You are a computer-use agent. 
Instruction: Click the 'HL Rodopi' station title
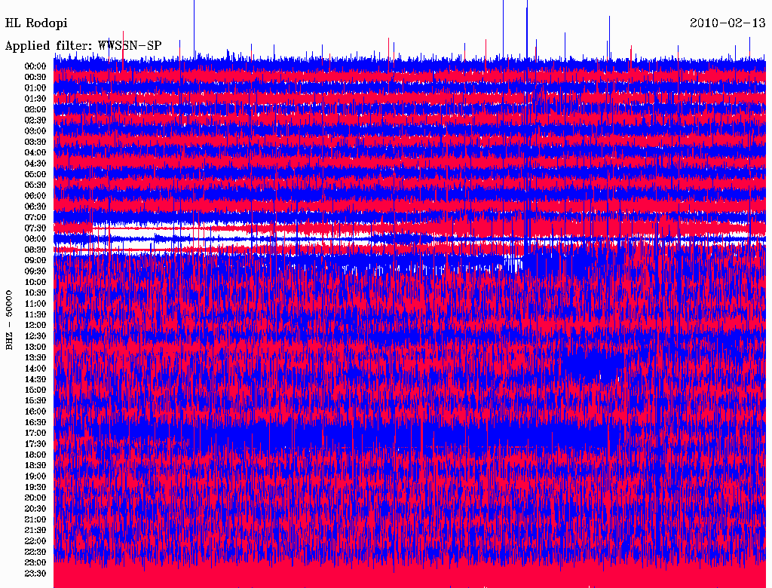pyautogui.click(x=36, y=23)
